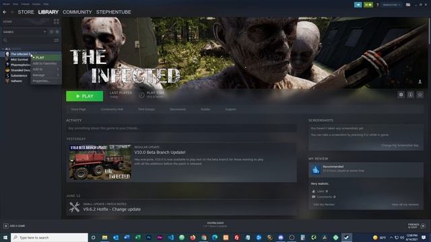Open the Guides link

tap(205, 109)
